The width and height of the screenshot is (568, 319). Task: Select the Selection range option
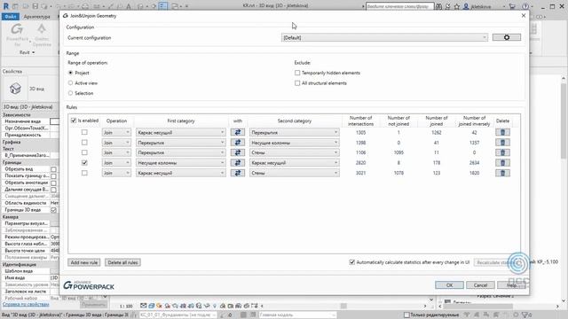[x=71, y=93]
